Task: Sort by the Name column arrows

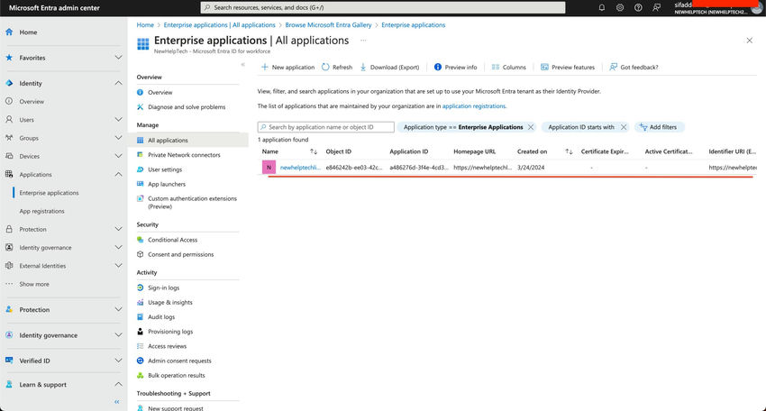Action: (x=313, y=151)
